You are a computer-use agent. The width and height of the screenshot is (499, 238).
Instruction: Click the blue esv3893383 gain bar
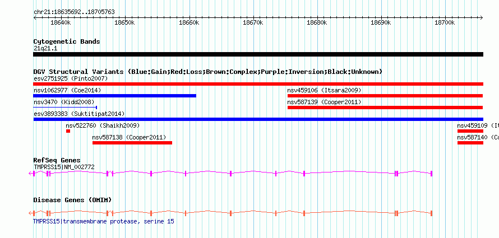[x=258, y=119]
